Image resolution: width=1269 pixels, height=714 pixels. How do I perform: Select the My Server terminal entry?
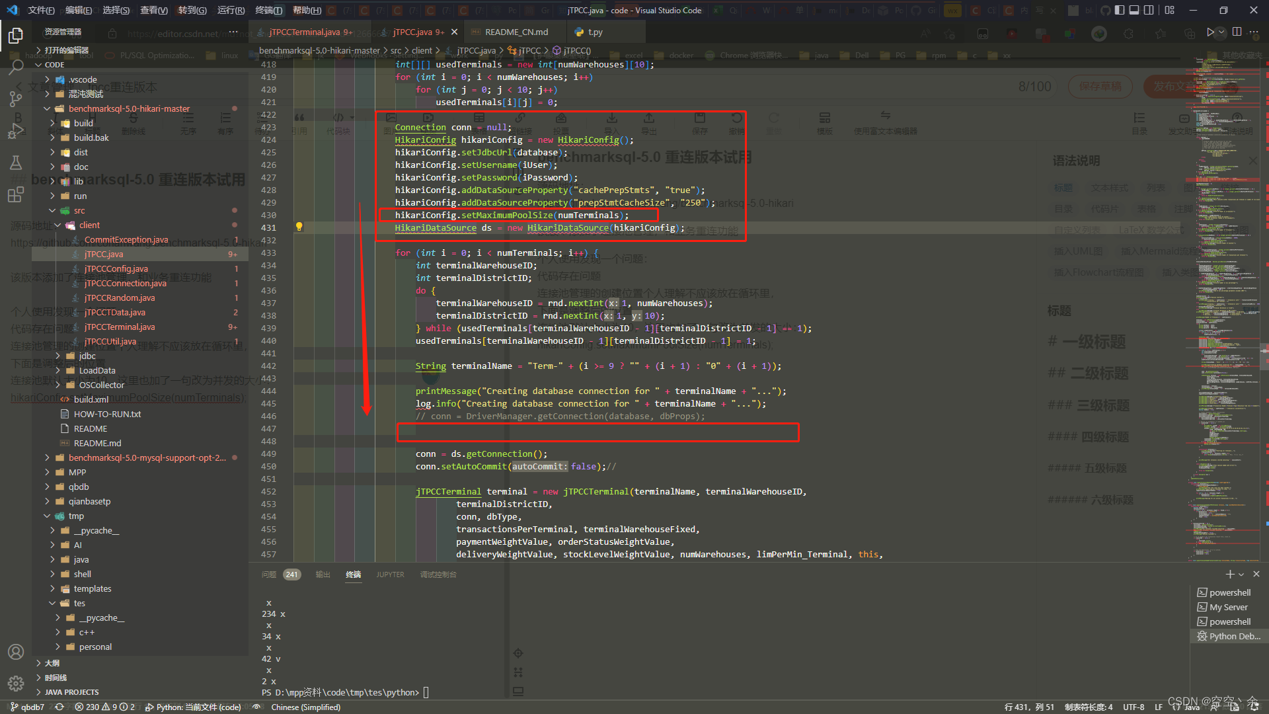coord(1229,607)
